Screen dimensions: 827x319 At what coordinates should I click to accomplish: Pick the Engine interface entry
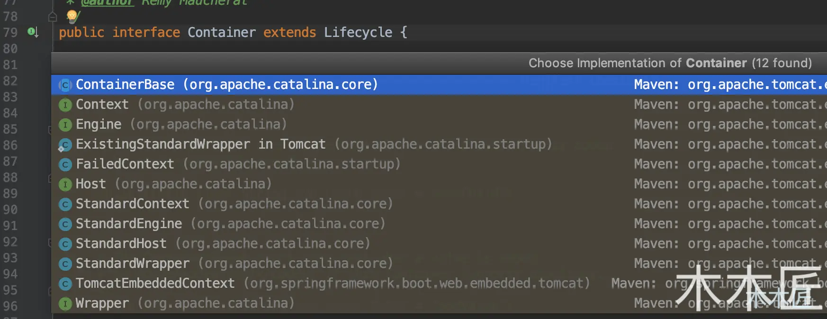coord(181,124)
